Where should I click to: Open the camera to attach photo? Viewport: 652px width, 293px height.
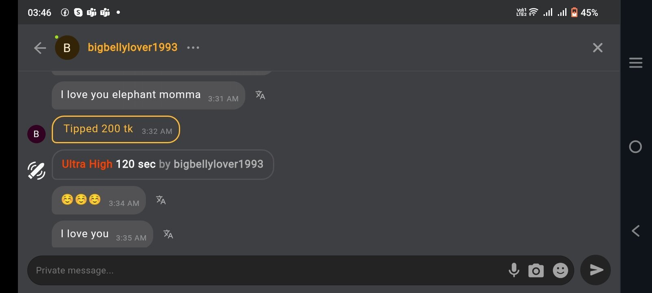point(536,270)
